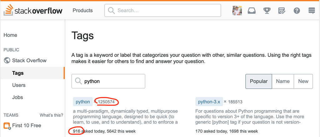Click the python tag badge
Viewport: 320px width, 137px height.
[x=83, y=102]
